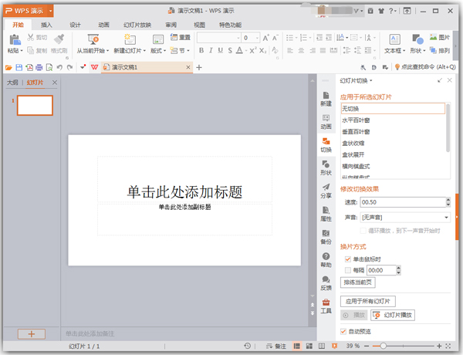Click the Reset (重置) icon
This screenshot has height=355, width=463.
(x=174, y=37)
